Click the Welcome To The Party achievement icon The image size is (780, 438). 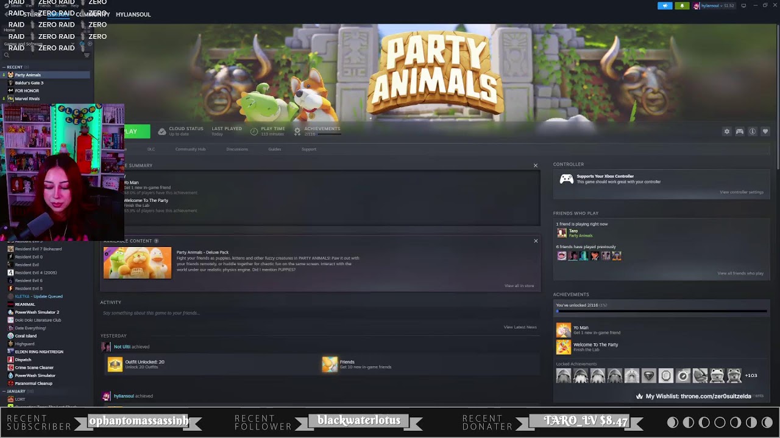tap(564, 347)
